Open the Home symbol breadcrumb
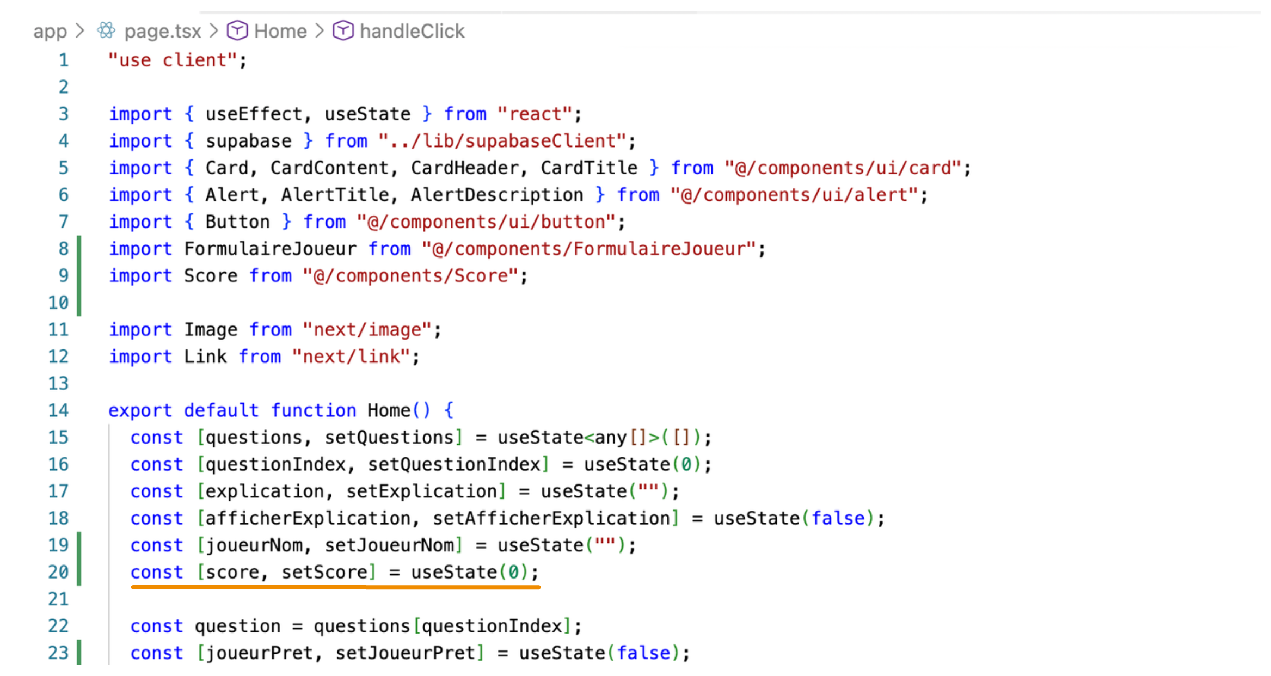The image size is (1271, 676). pyautogui.click(x=280, y=31)
